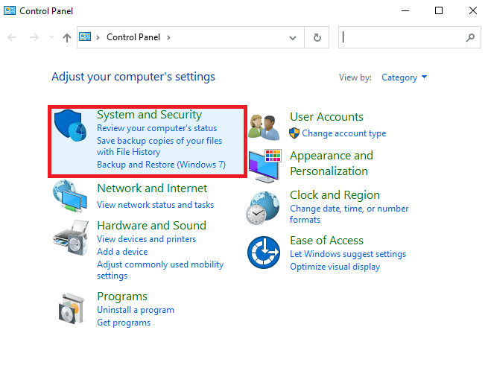Click the Hardware and Sound printer icon
Viewport: 488px width, 368px height.
[71, 238]
